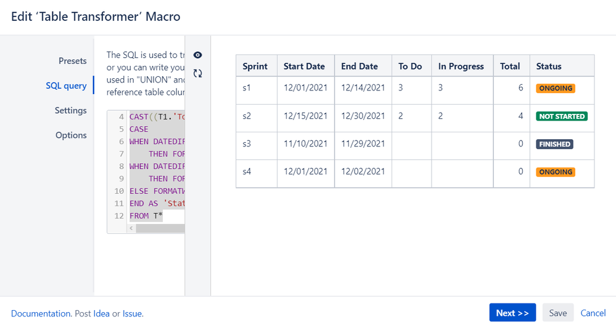Click the Idea link
This screenshot has height=325, width=616.
101,314
